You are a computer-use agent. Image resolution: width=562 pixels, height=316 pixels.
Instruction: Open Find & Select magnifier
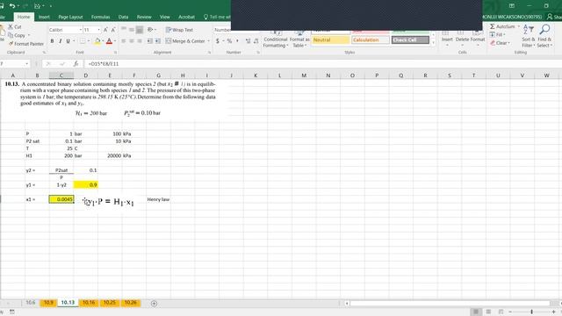[x=544, y=36]
